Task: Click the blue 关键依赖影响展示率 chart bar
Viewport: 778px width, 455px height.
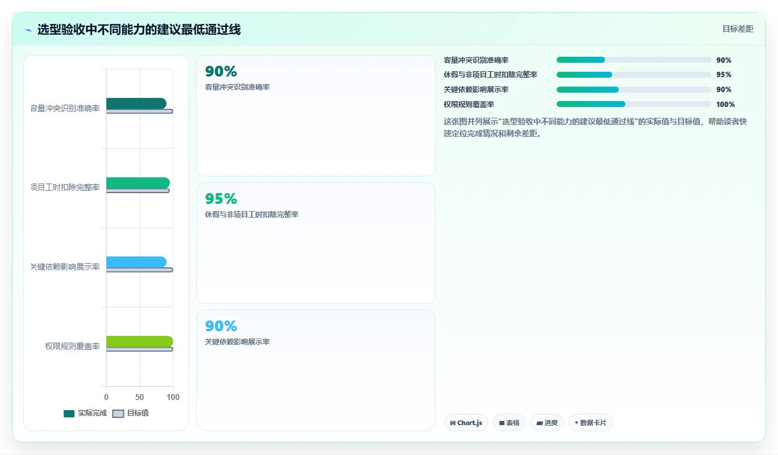Action: pos(136,262)
